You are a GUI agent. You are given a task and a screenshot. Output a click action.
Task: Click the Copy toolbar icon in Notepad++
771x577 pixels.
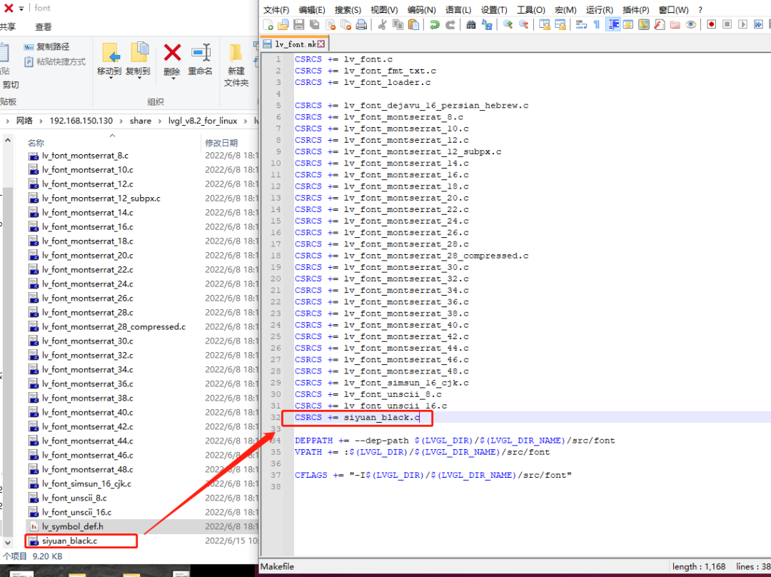point(398,24)
